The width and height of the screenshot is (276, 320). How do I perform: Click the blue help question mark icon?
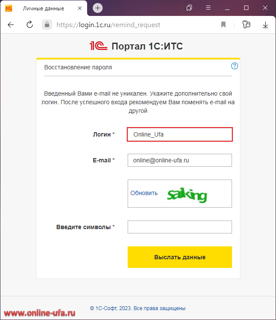pos(234,66)
